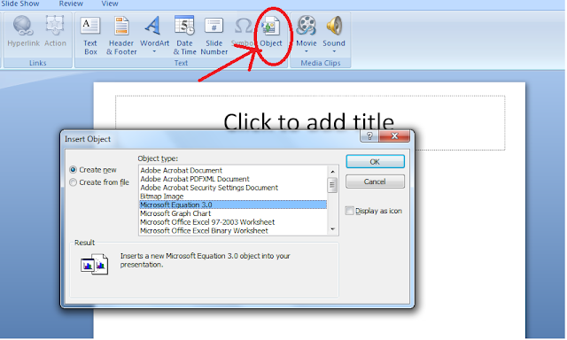The image size is (567, 340).
Task: Select Microsoft Office Excel 97-2003 Worksheet
Action: [233, 222]
